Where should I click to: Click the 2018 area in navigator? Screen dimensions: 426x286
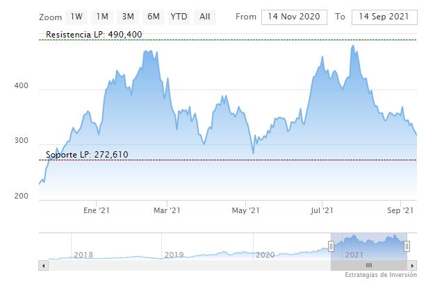point(83,254)
